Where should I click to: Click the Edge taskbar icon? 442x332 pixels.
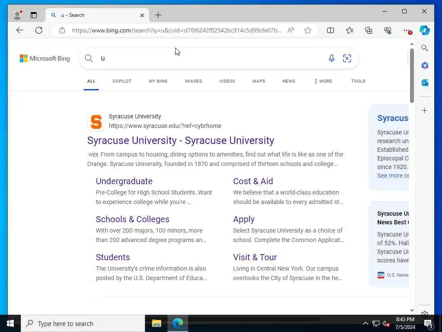click(178, 323)
